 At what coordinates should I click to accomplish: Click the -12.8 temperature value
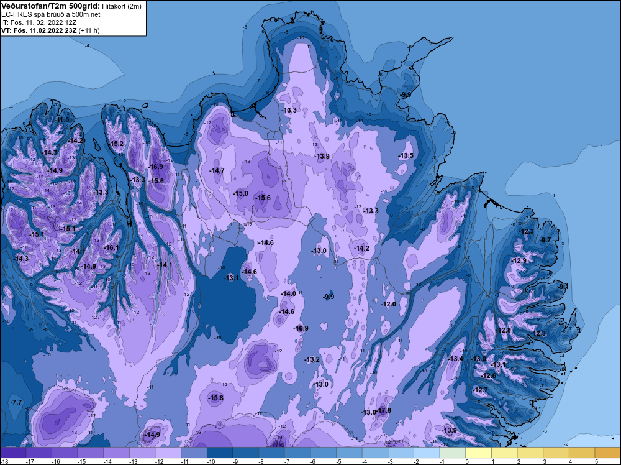click(504, 330)
